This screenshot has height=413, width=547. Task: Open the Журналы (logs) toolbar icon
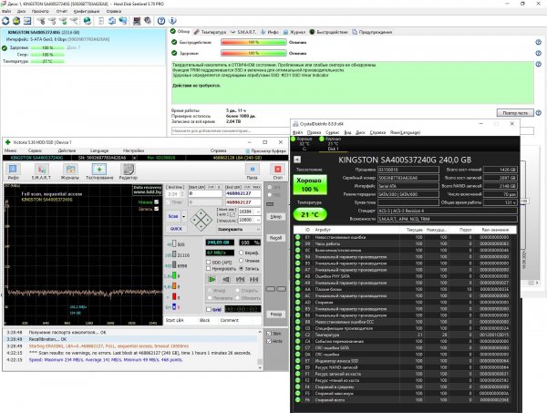(x=72, y=171)
